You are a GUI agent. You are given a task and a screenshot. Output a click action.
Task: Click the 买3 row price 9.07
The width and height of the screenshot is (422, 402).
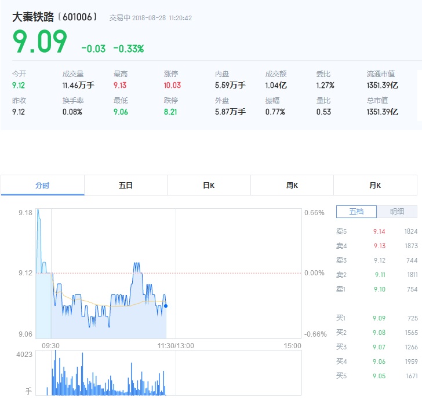(379, 347)
